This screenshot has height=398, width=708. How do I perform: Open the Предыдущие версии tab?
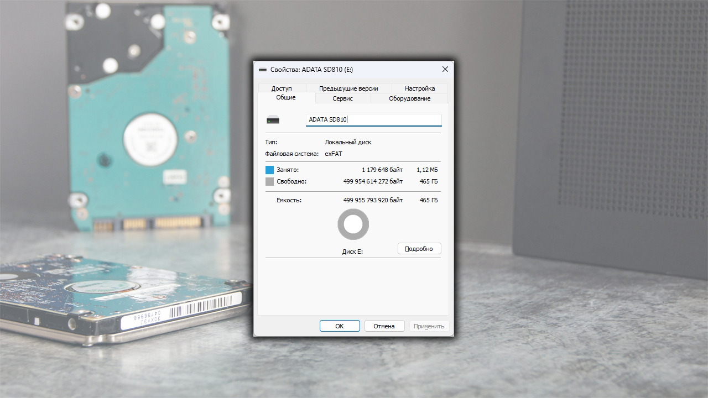tap(348, 88)
